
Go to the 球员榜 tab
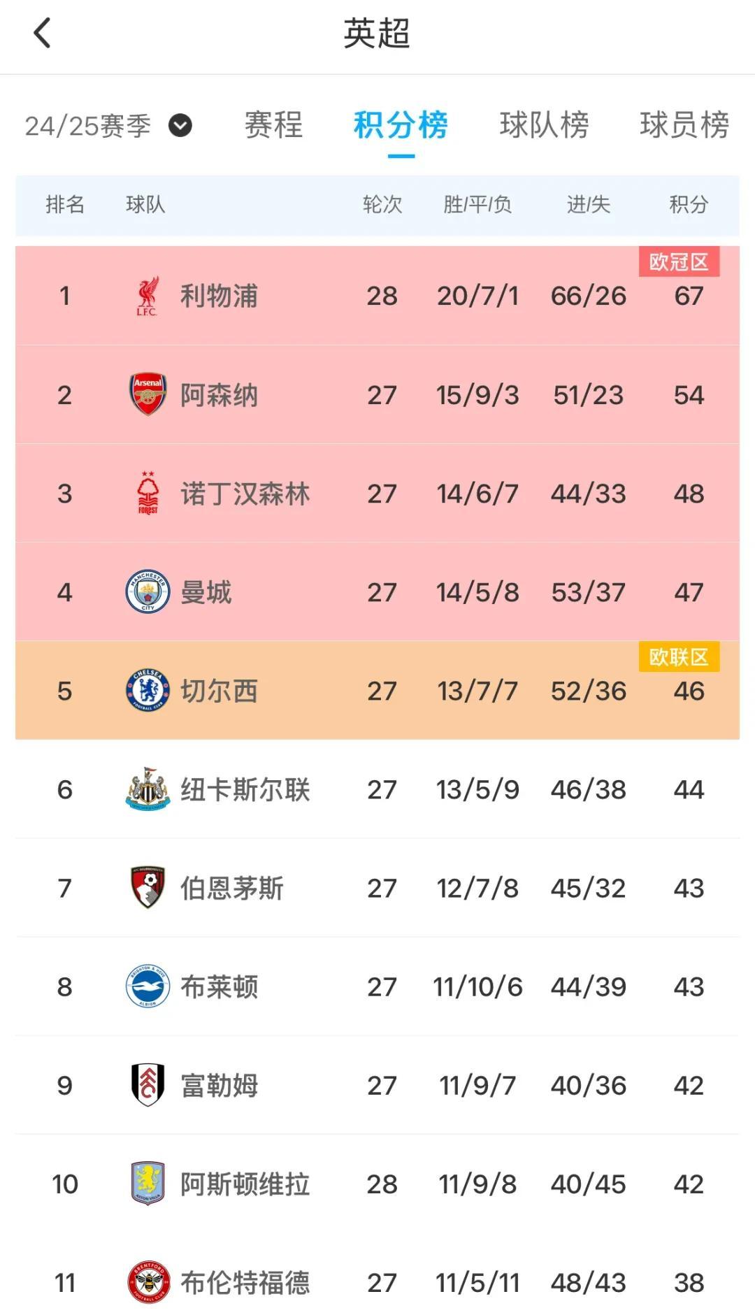pos(684,126)
